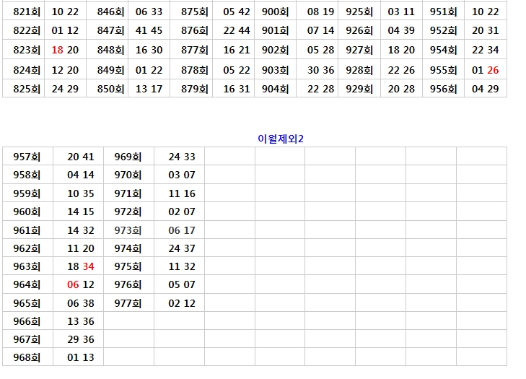Click the 01 26 cell beside 955회
Screen dimensions: 526x379
485,70
